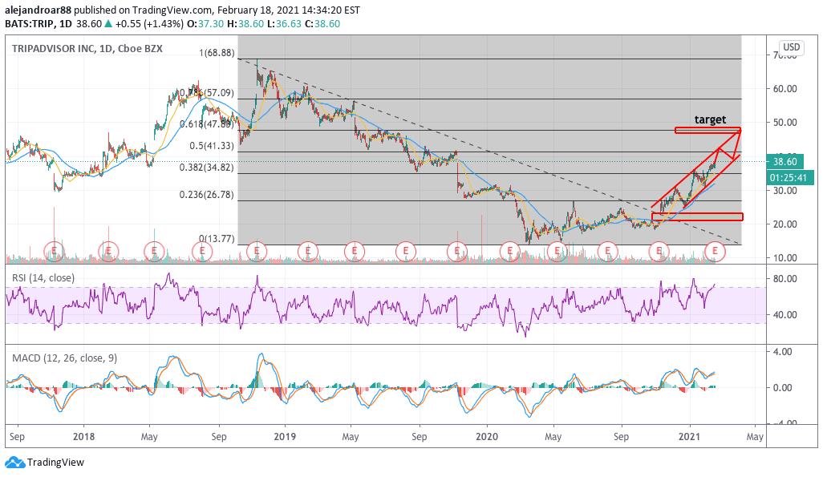Image resolution: width=823 pixels, height=477 pixels.
Task: Open the USD currency selector
Action: (x=791, y=47)
